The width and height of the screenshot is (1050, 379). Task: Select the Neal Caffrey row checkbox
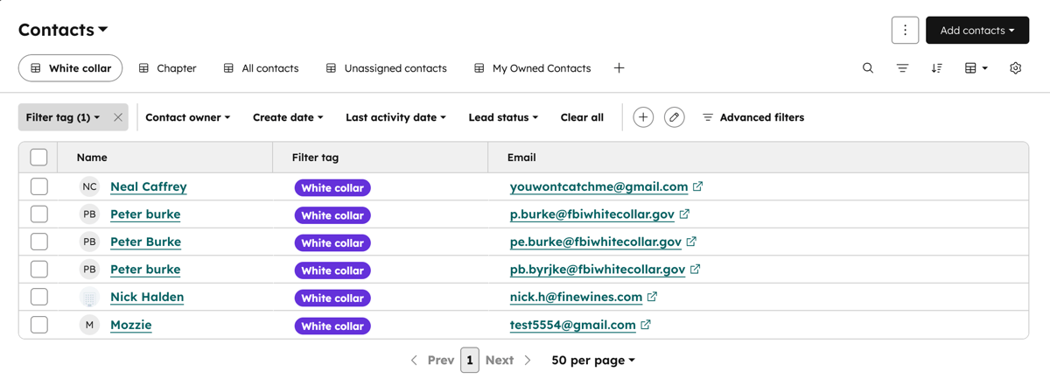pos(38,186)
